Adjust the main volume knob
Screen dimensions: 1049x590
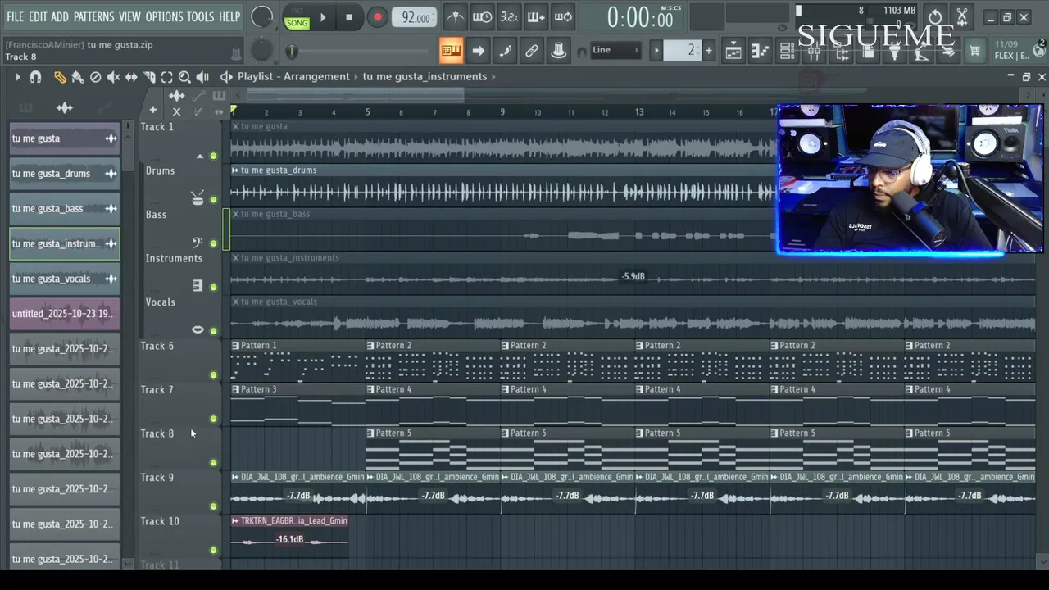(x=262, y=16)
